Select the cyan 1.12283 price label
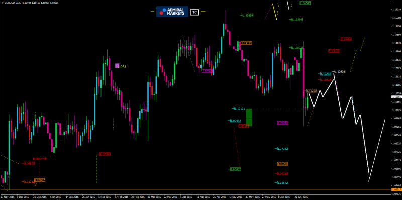The width and height of the screenshot is (402, 200). click(x=325, y=74)
